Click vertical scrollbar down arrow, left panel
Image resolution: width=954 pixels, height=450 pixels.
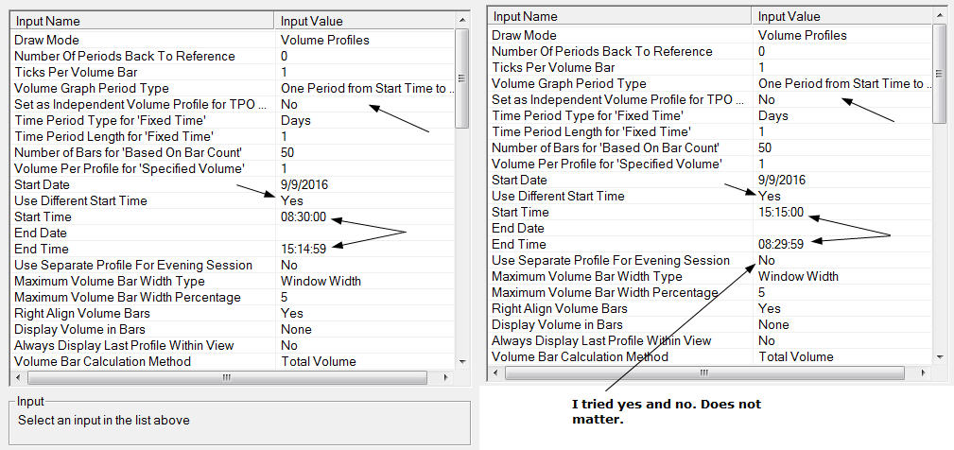461,362
